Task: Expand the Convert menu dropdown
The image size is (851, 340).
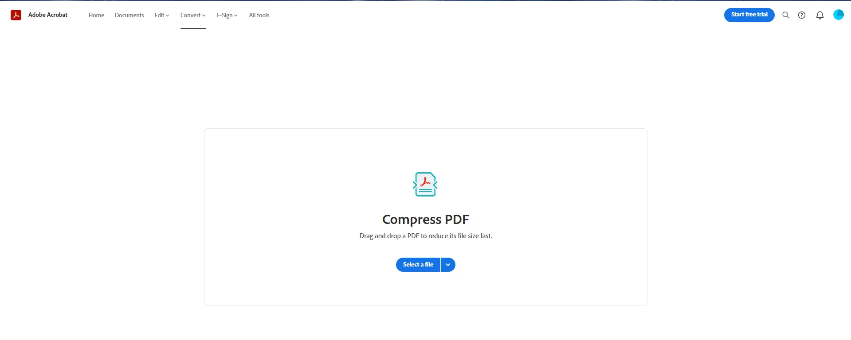Action: coord(193,15)
